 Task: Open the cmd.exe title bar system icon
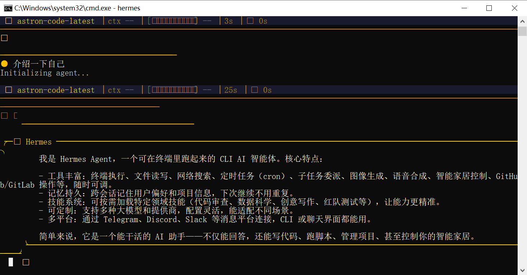coord(8,8)
